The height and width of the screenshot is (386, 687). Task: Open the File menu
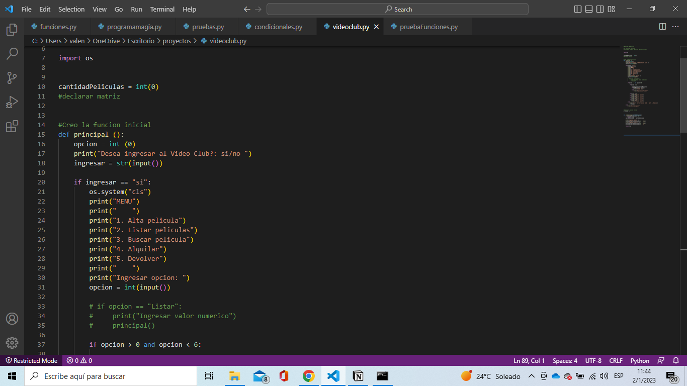(27, 9)
